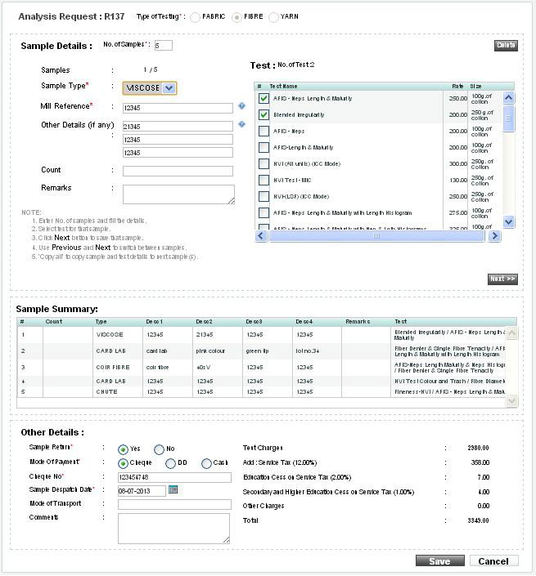This screenshot has width=536, height=576.
Task: Click the test list scroll down arrow
Action: pos(509,222)
